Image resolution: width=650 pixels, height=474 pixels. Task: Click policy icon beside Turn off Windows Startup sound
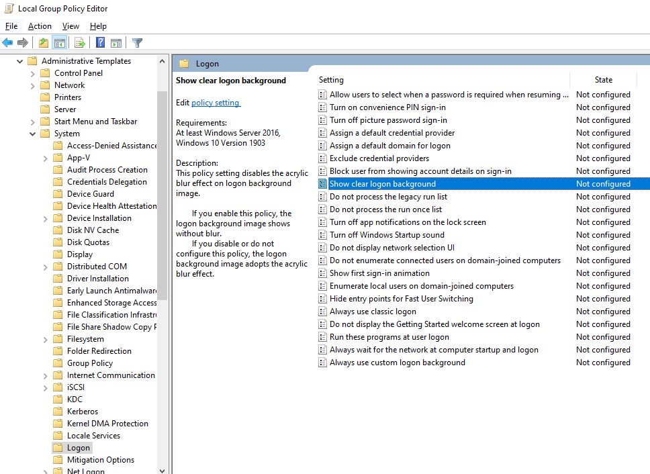coord(322,235)
